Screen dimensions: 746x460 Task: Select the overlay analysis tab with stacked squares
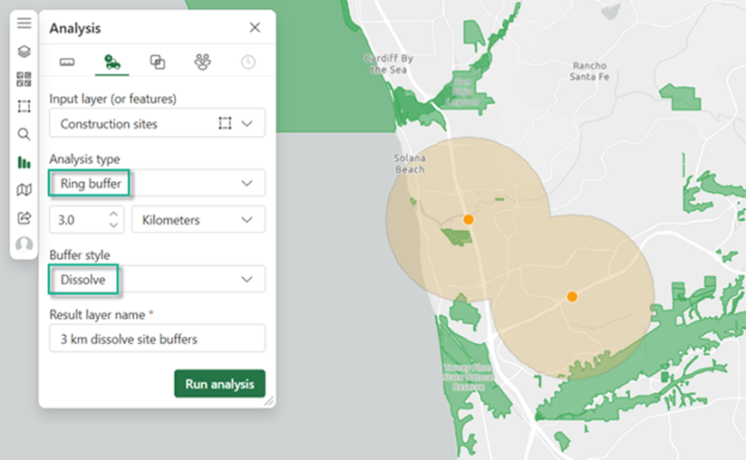[157, 62]
